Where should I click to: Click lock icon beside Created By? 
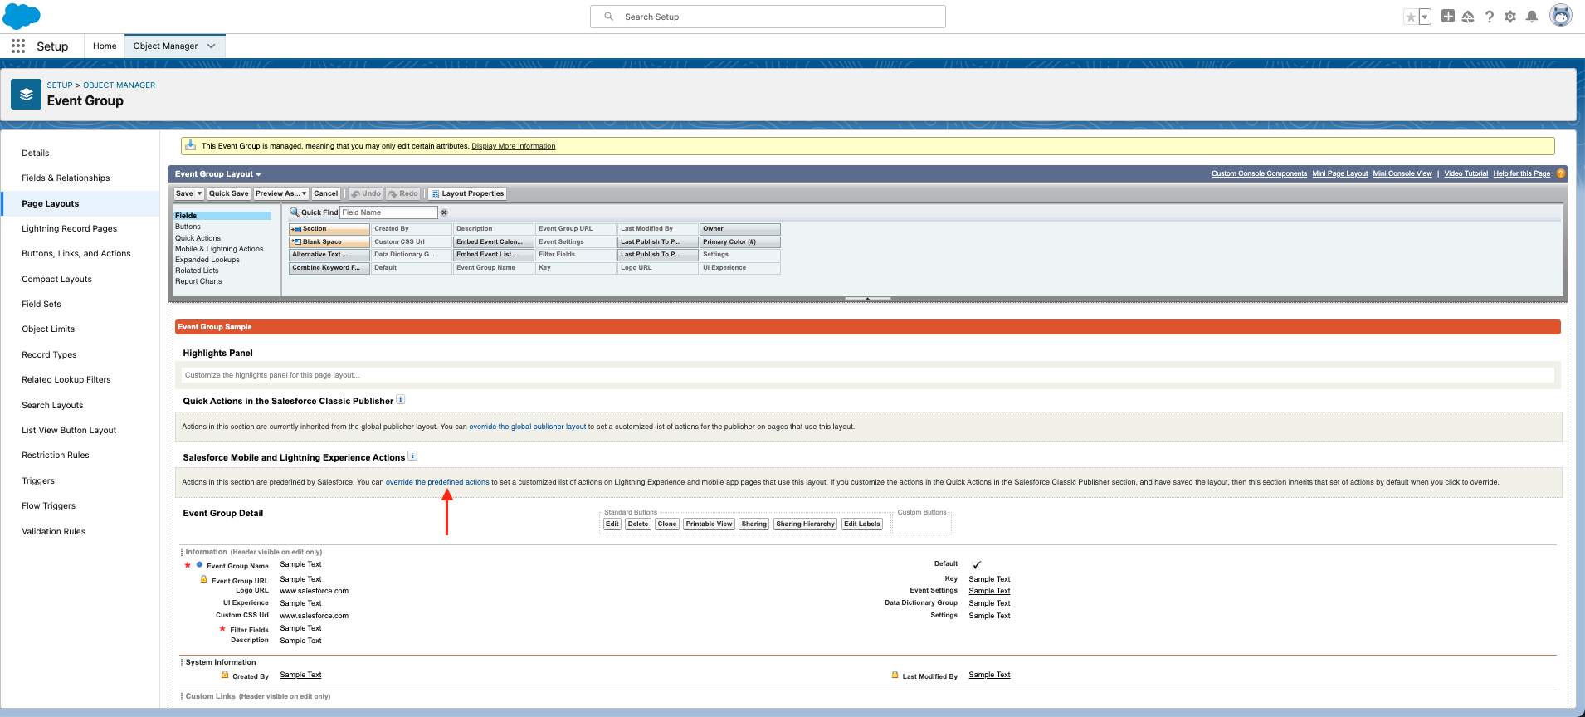point(225,675)
